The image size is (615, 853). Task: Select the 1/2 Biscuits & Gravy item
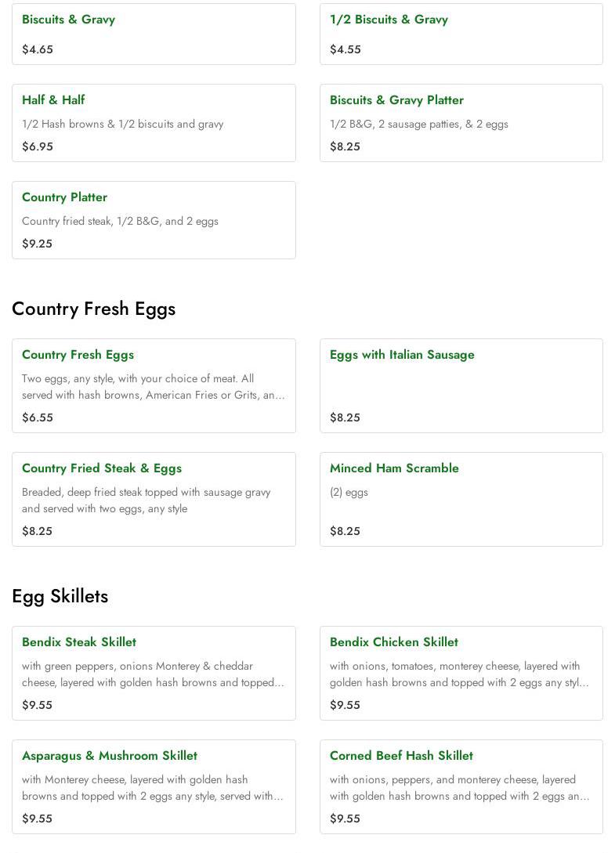pos(389,20)
